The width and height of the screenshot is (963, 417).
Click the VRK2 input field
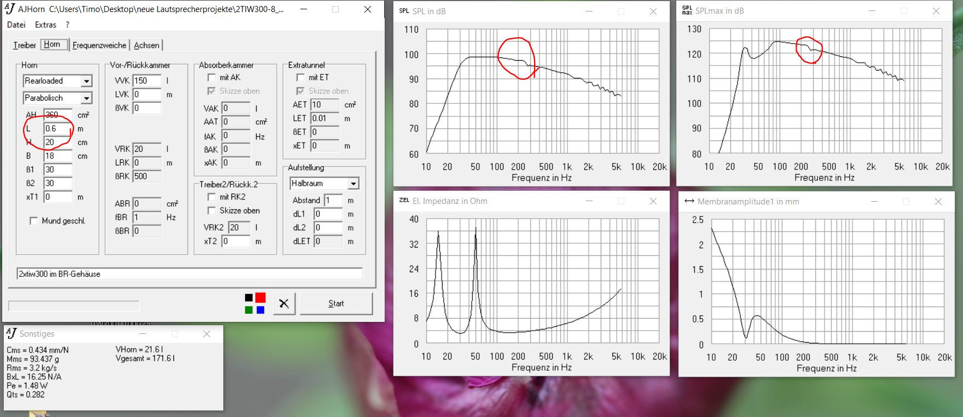239,227
